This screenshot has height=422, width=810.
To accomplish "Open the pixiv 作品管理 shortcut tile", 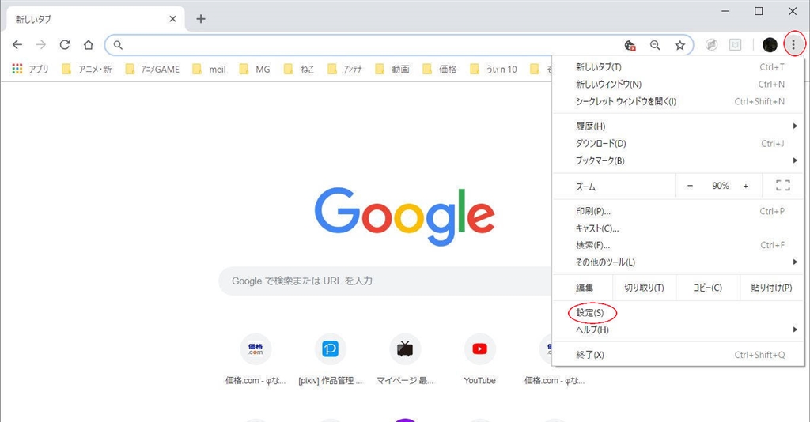I will tap(330, 360).
